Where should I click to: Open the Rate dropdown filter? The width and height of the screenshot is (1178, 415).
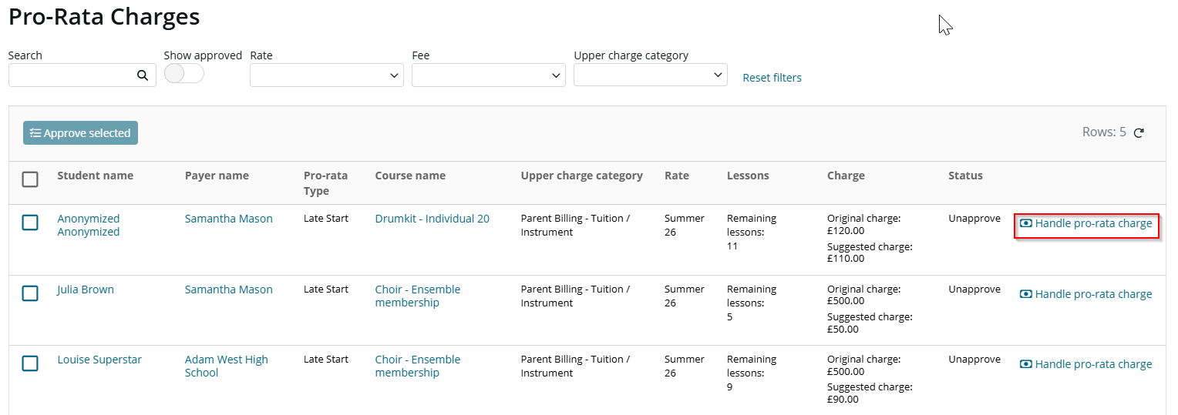point(327,75)
